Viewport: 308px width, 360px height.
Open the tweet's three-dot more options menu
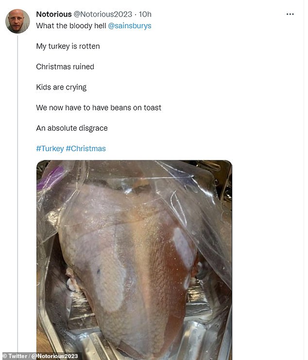pos(290,14)
